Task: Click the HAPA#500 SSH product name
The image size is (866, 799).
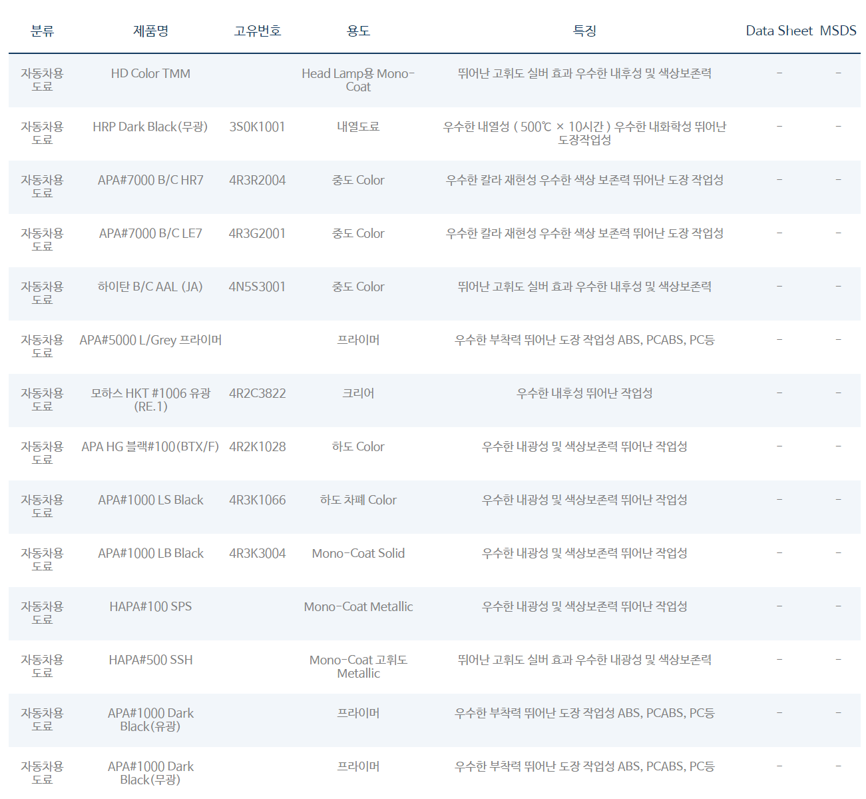Action: 150,660
